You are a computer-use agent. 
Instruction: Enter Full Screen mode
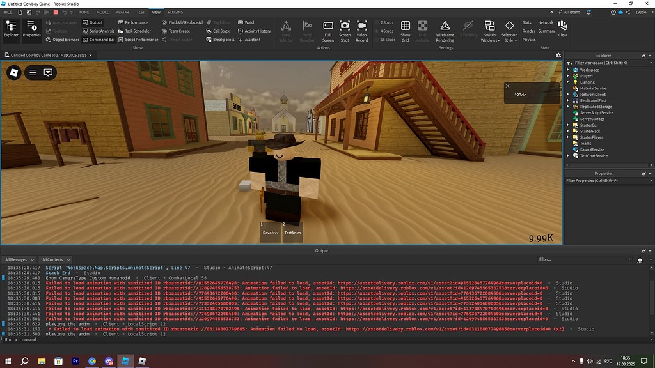(x=328, y=29)
